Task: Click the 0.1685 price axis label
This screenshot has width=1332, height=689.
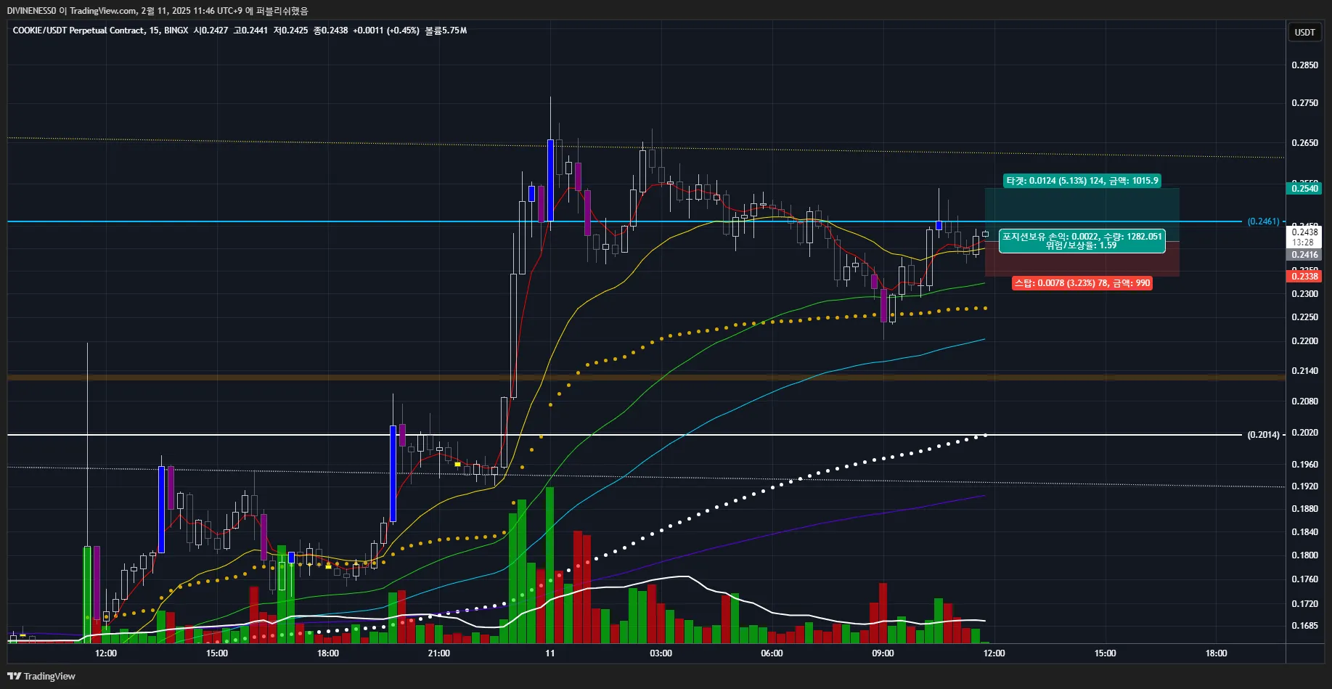Action: tap(1304, 626)
